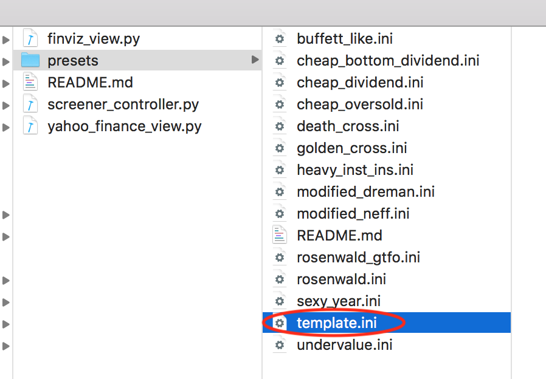Click the gutter arrow level with undervalue.ini

[5, 346]
